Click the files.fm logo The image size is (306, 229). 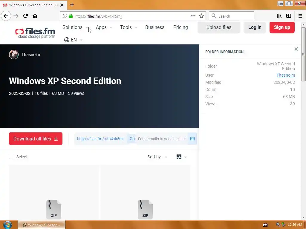click(x=35, y=33)
